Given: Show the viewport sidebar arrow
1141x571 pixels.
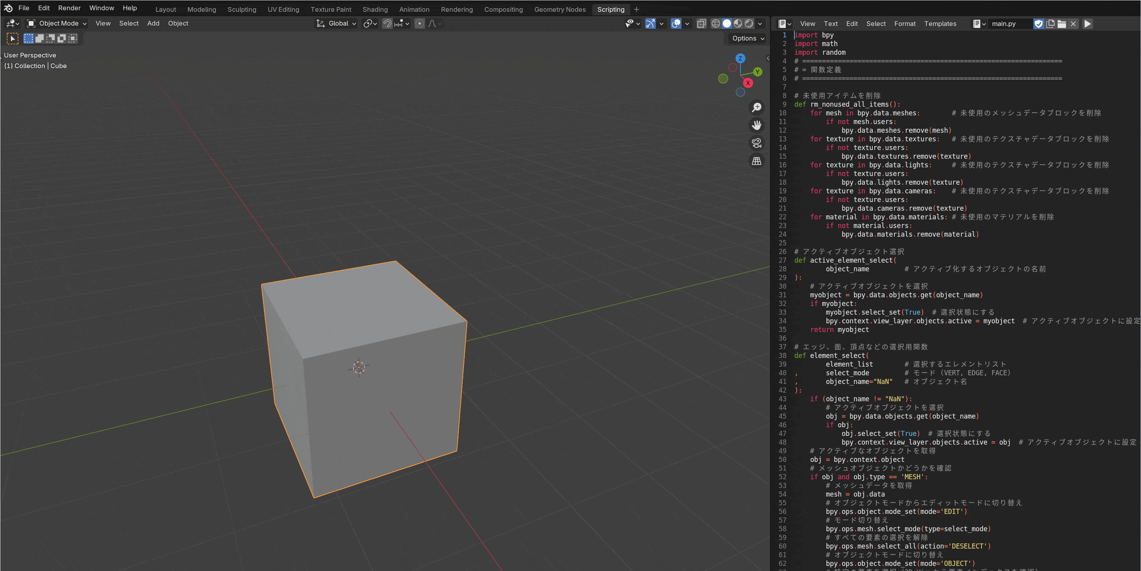Looking at the screenshot, I should click(768, 58).
